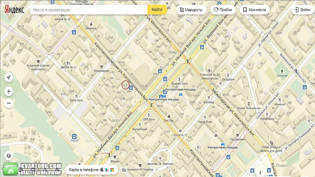Click the Войти sign-in button
The width and height of the screenshot is (315, 177).
(x=302, y=10)
